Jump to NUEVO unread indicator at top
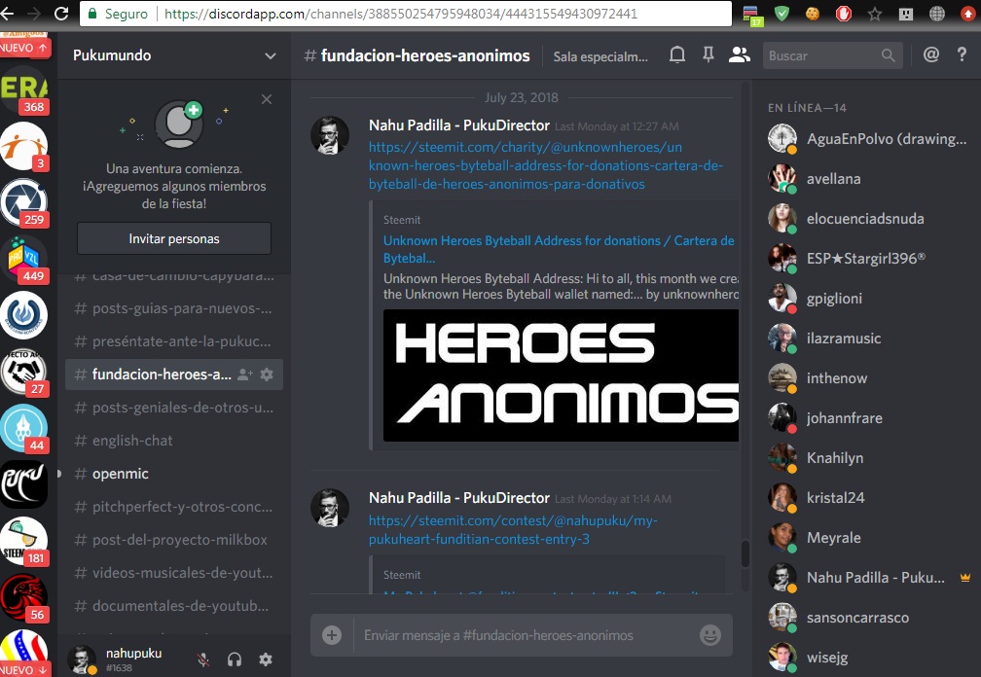 click(23, 48)
